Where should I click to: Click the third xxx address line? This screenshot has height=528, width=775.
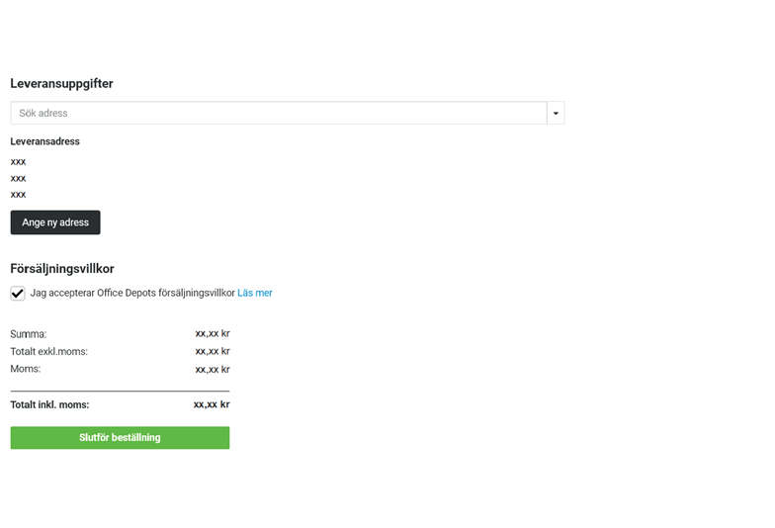[19, 195]
